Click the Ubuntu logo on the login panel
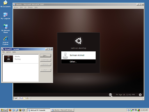Image resolution: width=149 pixels, height=112 pixels. tap(78, 41)
